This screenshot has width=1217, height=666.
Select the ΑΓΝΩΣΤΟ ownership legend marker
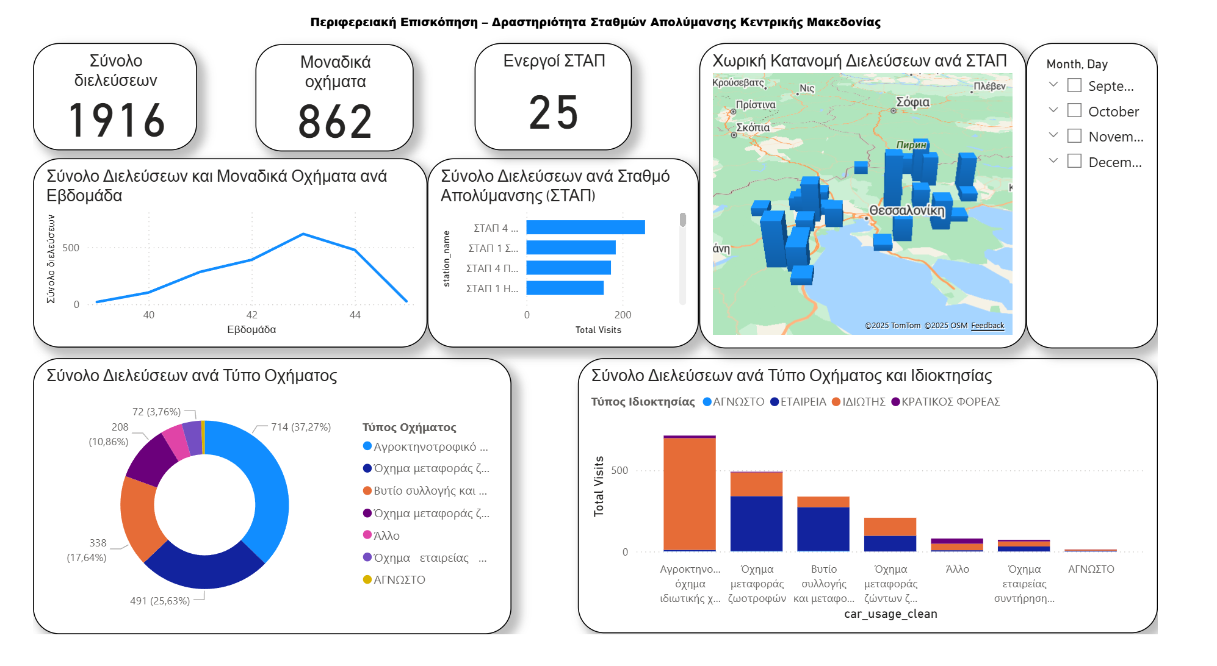[707, 402]
